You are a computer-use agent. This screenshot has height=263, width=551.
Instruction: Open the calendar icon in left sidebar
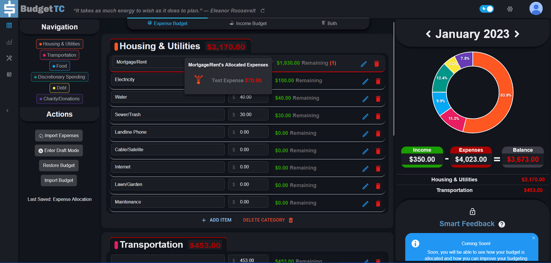click(x=9, y=75)
